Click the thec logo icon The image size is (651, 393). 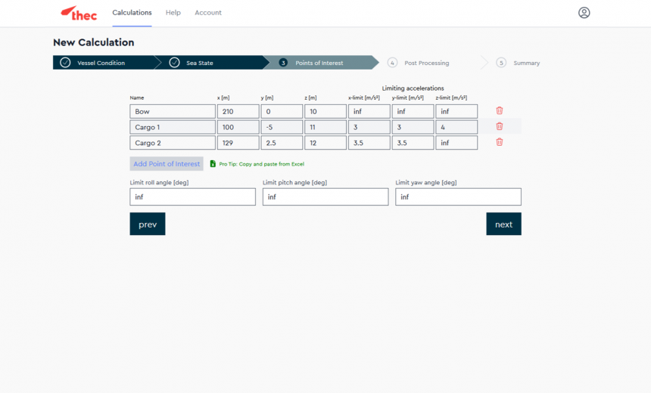click(79, 13)
